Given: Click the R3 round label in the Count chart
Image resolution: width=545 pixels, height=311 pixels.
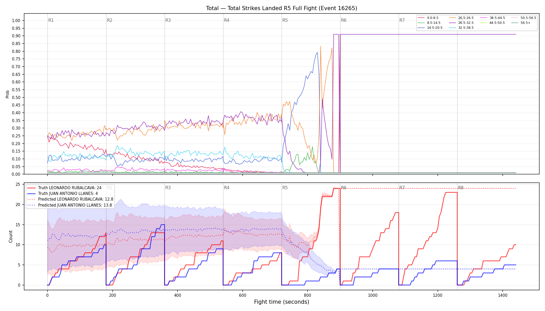Looking at the screenshot, I should [x=168, y=188].
